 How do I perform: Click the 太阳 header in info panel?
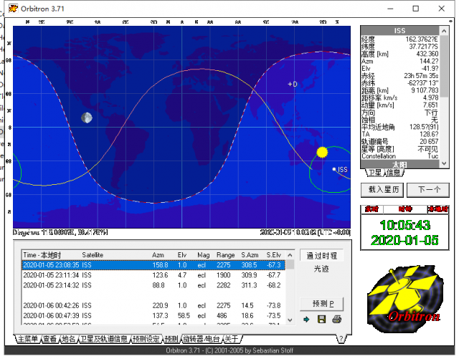[399, 164]
